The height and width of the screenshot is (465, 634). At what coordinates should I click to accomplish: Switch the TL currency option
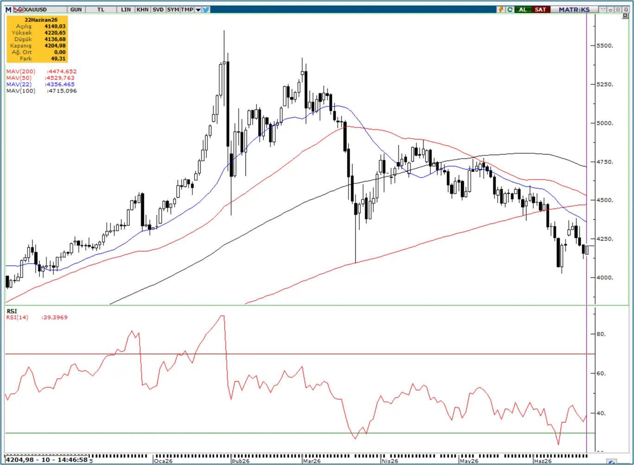coord(101,9)
